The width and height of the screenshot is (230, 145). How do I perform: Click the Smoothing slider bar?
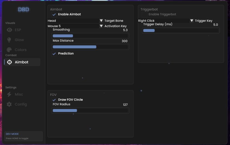tap(90, 36)
